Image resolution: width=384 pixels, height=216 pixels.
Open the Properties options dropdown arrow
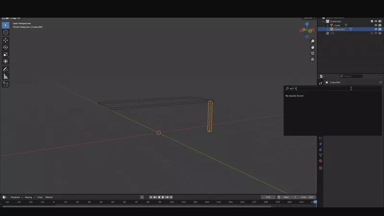(380, 76)
